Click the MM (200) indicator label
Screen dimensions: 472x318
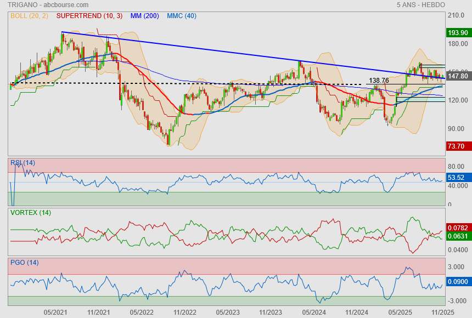click(144, 16)
